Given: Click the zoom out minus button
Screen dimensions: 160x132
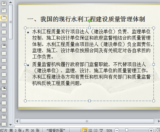Looking at the screenshot, I should [x=117, y=130].
